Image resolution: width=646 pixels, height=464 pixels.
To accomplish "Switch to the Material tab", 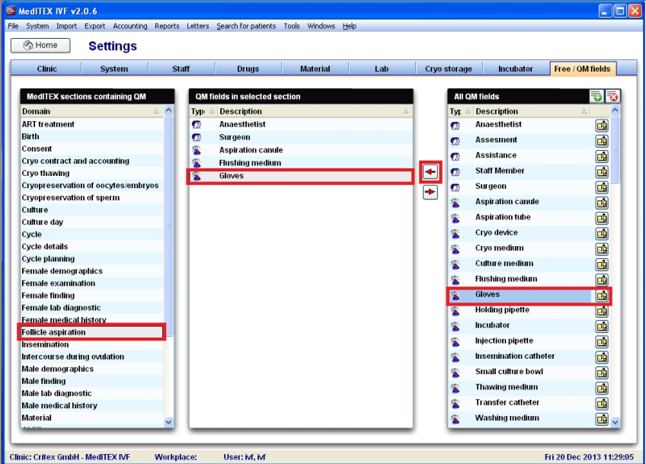I will coord(315,69).
